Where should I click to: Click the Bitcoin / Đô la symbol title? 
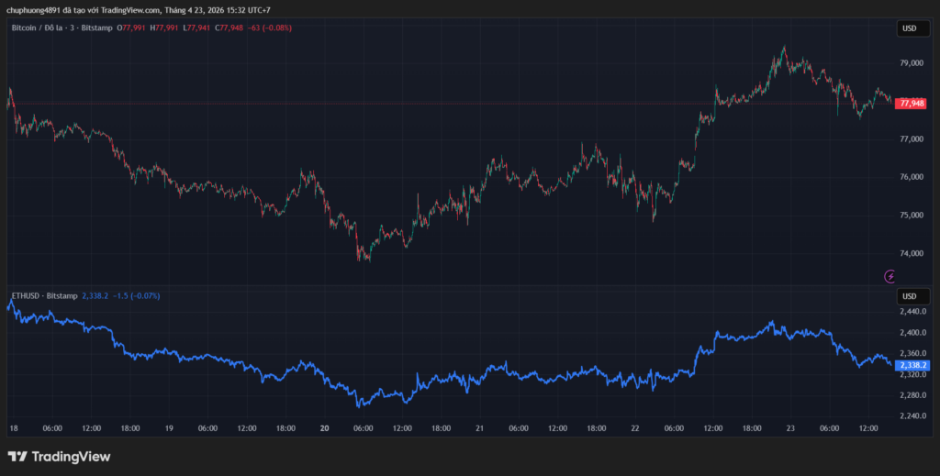coord(62,28)
